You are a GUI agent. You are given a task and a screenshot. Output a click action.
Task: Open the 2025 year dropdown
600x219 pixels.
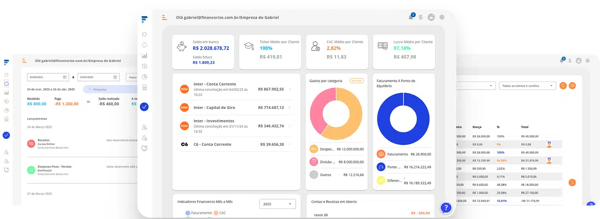pyautogui.click(x=277, y=204)
